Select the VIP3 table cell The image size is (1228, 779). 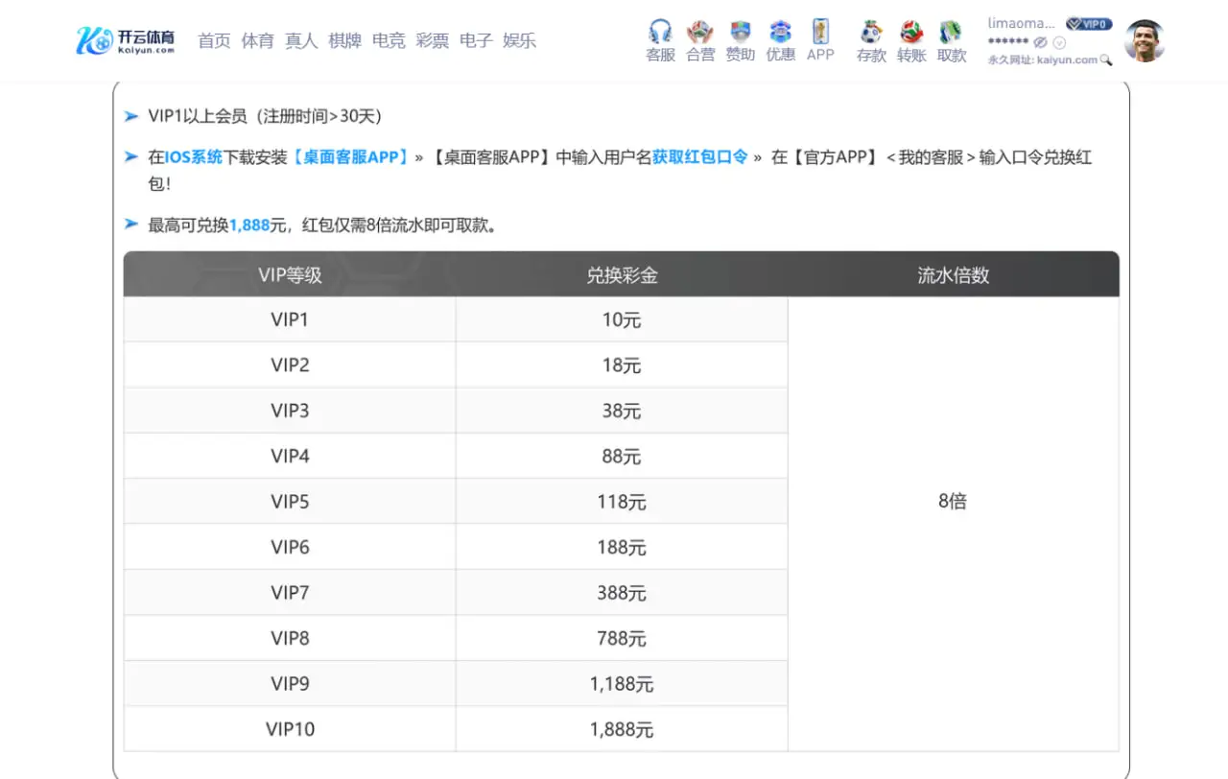pos(290,411)
